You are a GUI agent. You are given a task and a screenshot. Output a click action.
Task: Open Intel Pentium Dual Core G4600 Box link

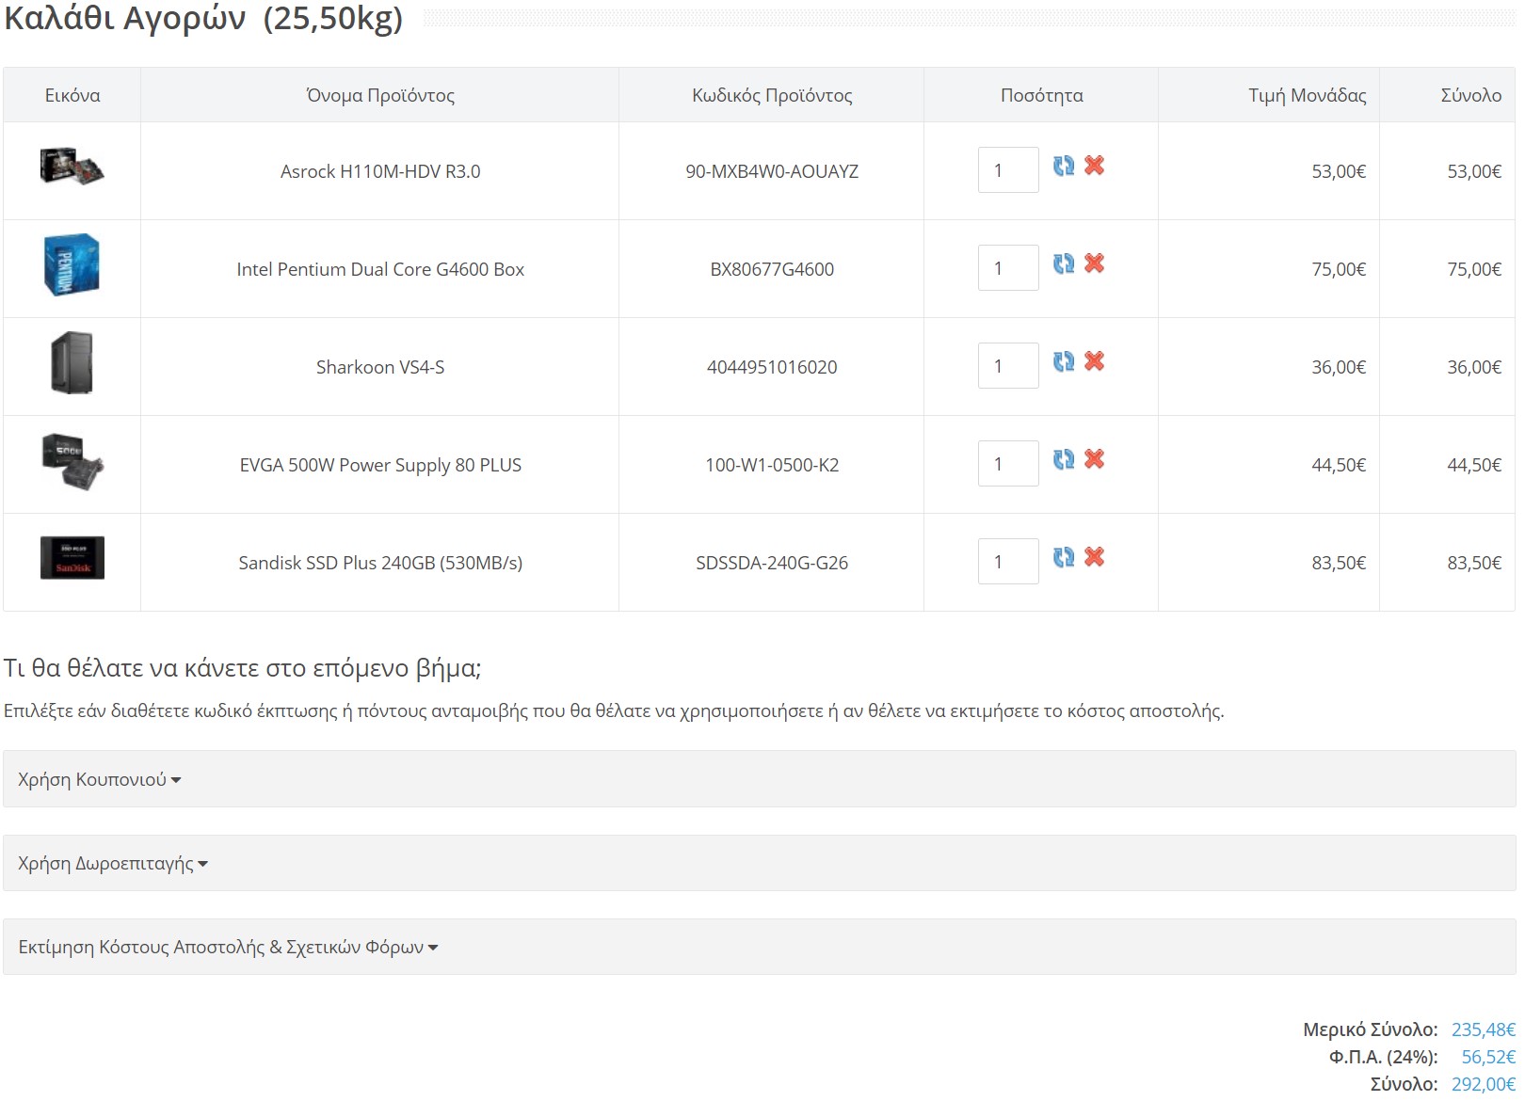(380, 269)
